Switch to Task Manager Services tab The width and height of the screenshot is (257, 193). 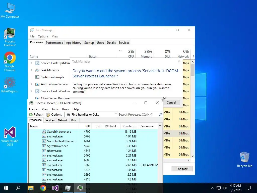[124, 43]
